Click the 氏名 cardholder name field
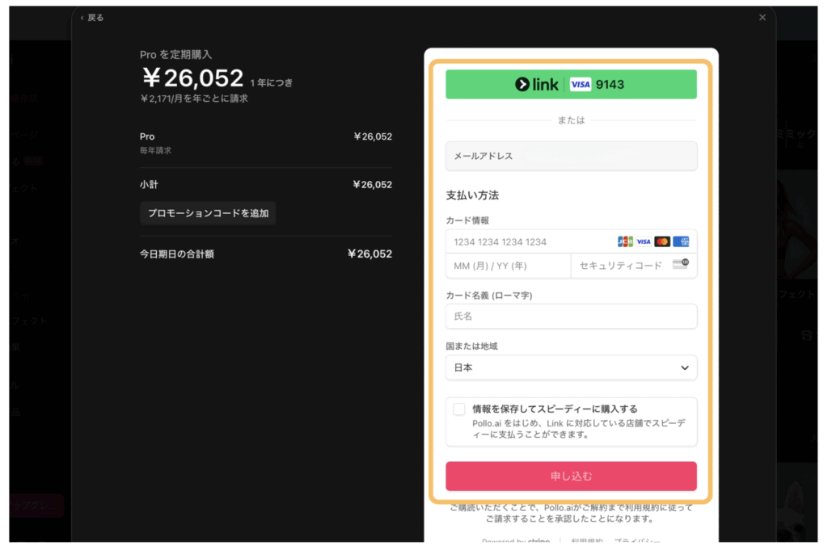The width and height of the screenshot is (828, 554). coord(570,317)
